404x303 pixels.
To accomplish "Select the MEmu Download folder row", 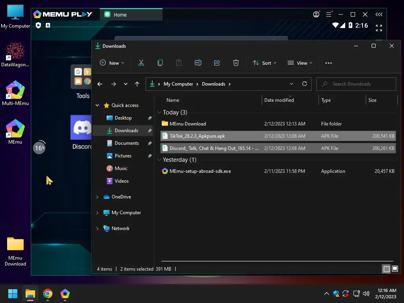I will (x=278, y=123).
